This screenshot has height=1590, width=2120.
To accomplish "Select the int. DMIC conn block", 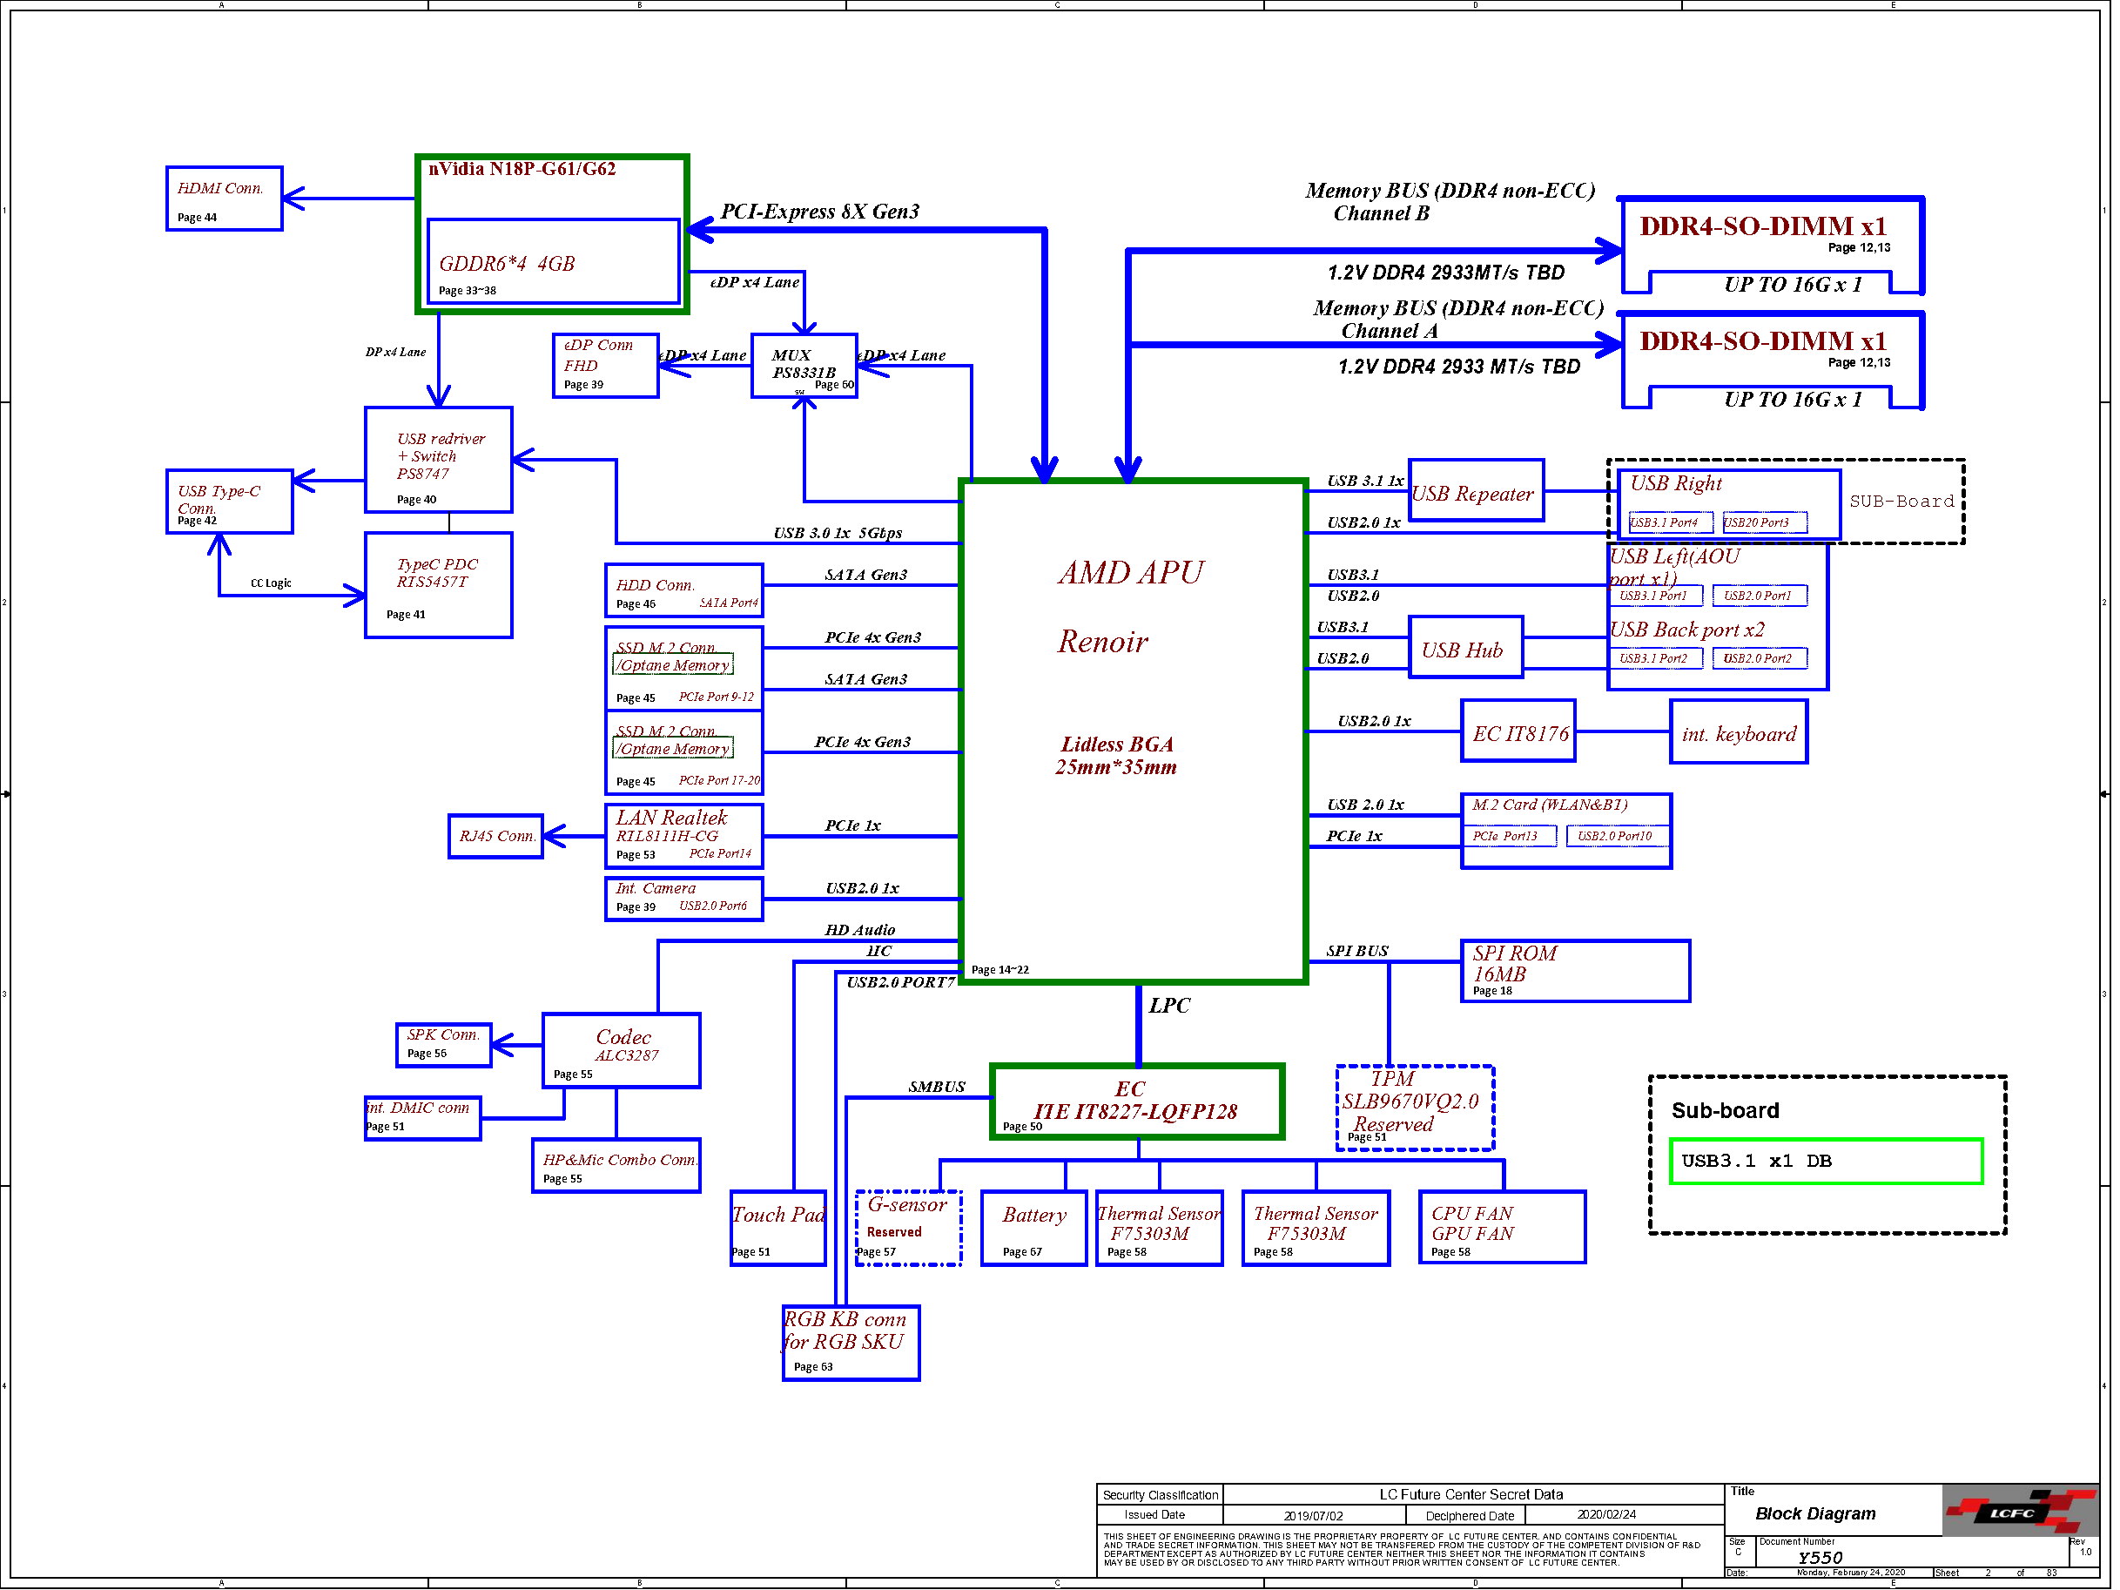I will click(422, 1118).
